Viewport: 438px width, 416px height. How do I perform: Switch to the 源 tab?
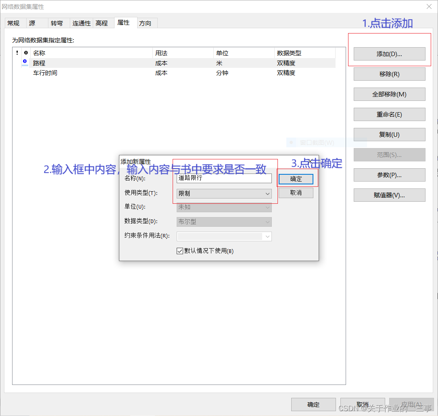[x=37, y=23]
